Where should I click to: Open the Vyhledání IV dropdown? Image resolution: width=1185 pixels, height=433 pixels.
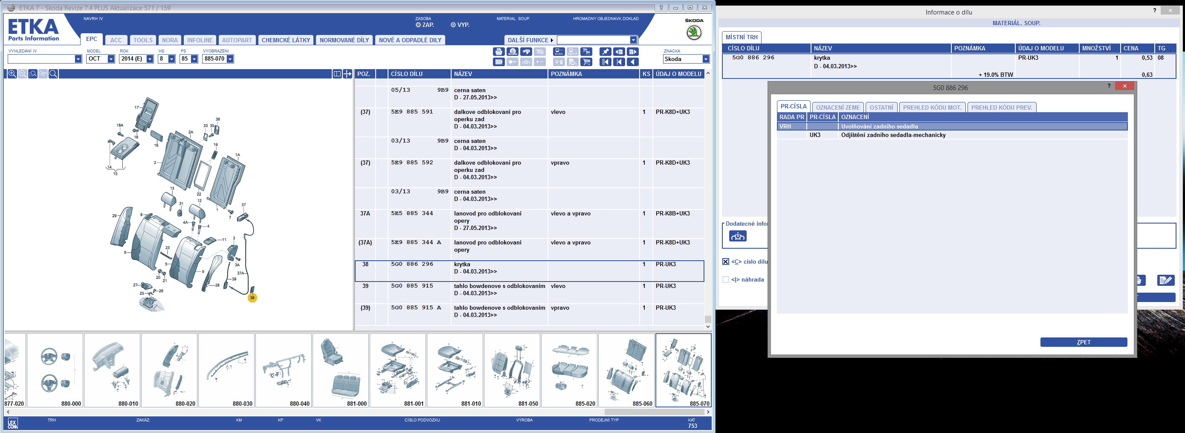[78, 59]
